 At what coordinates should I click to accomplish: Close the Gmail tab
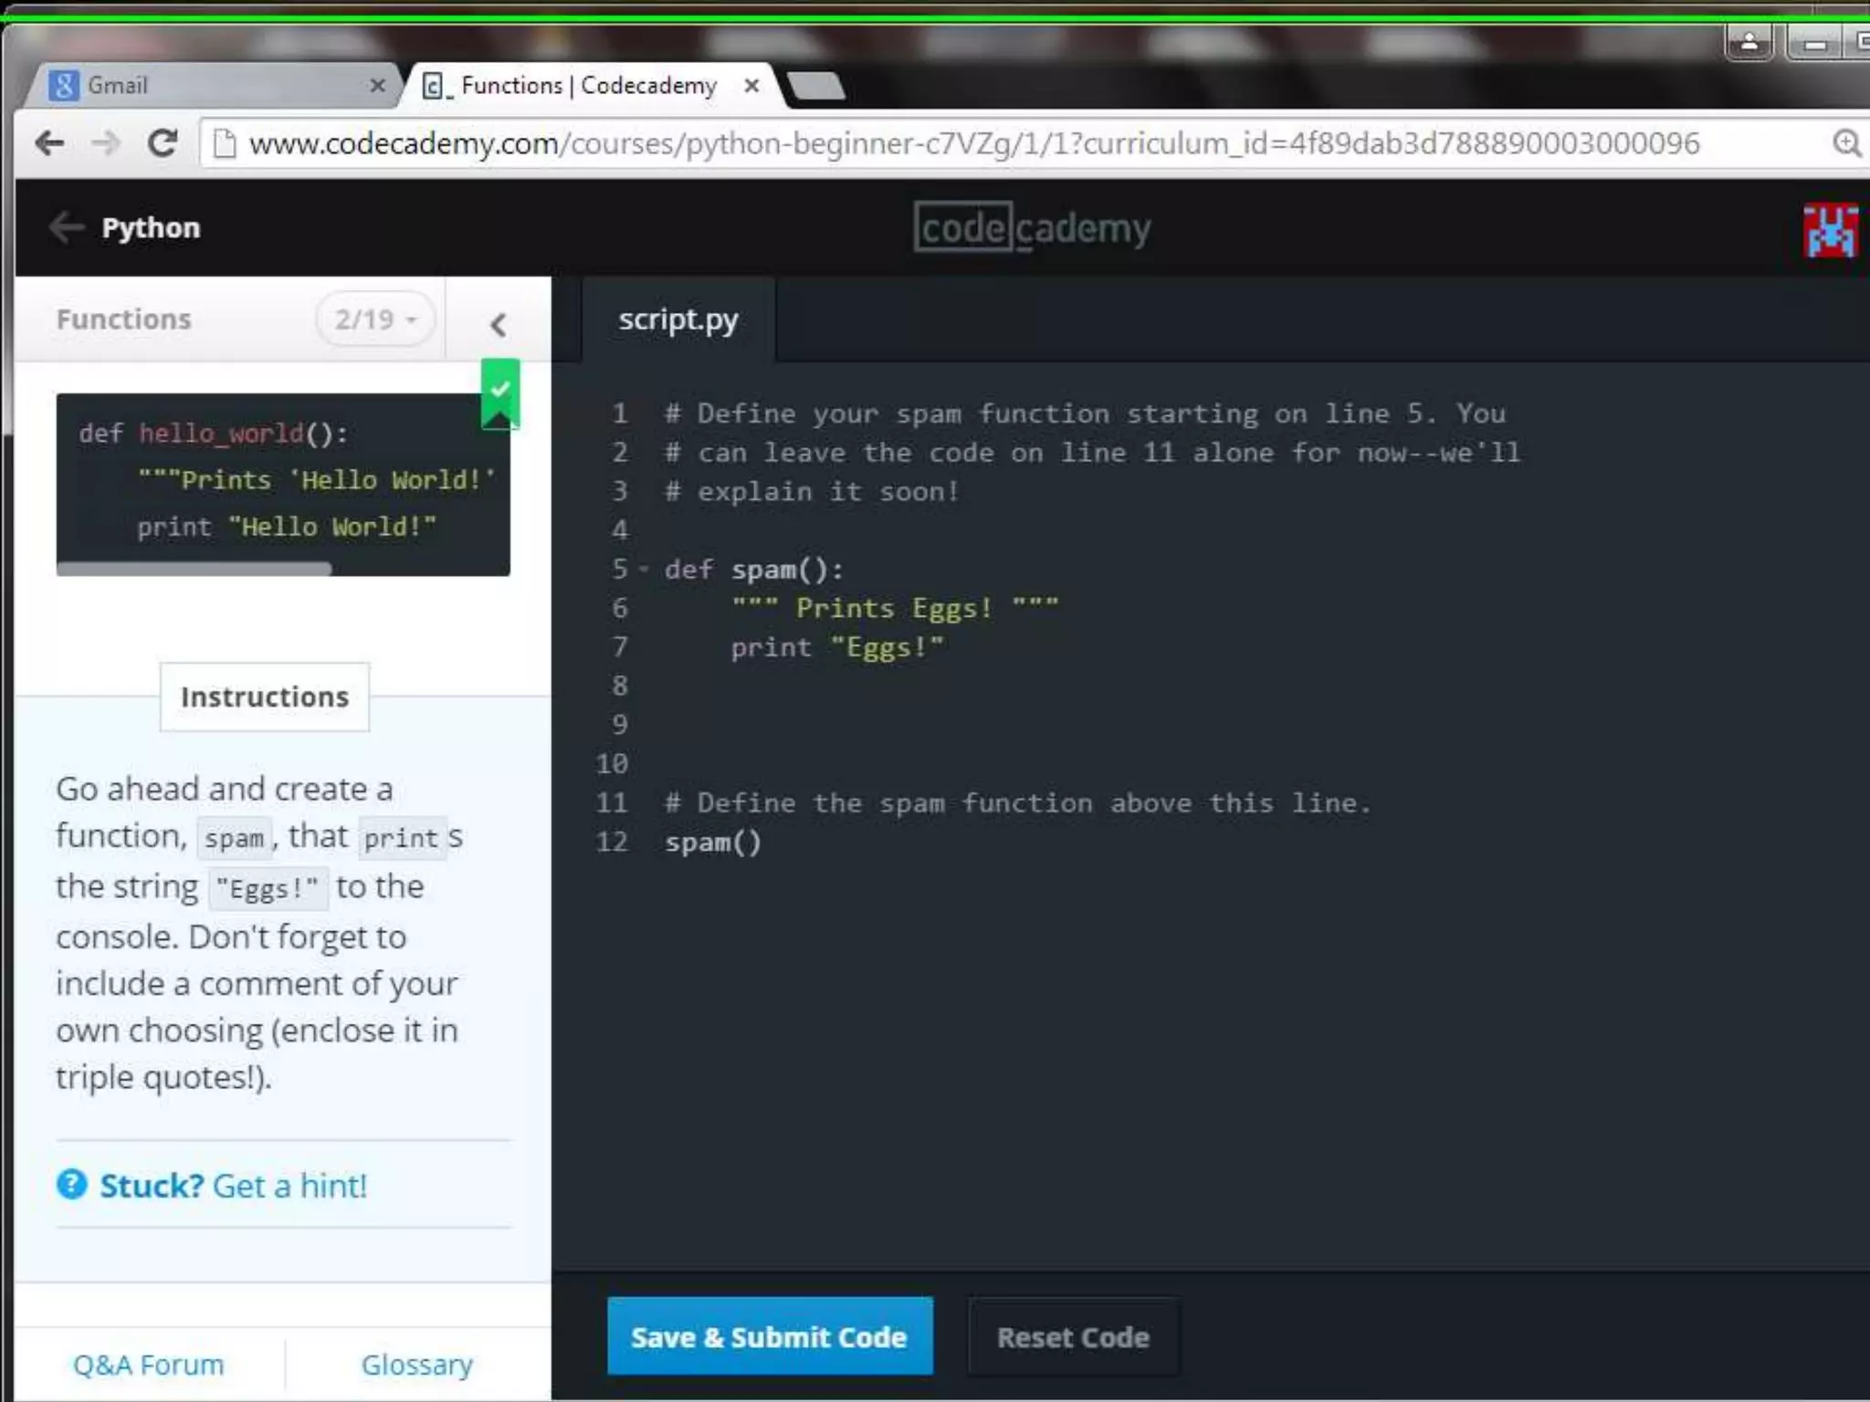(x=377, y=86)
